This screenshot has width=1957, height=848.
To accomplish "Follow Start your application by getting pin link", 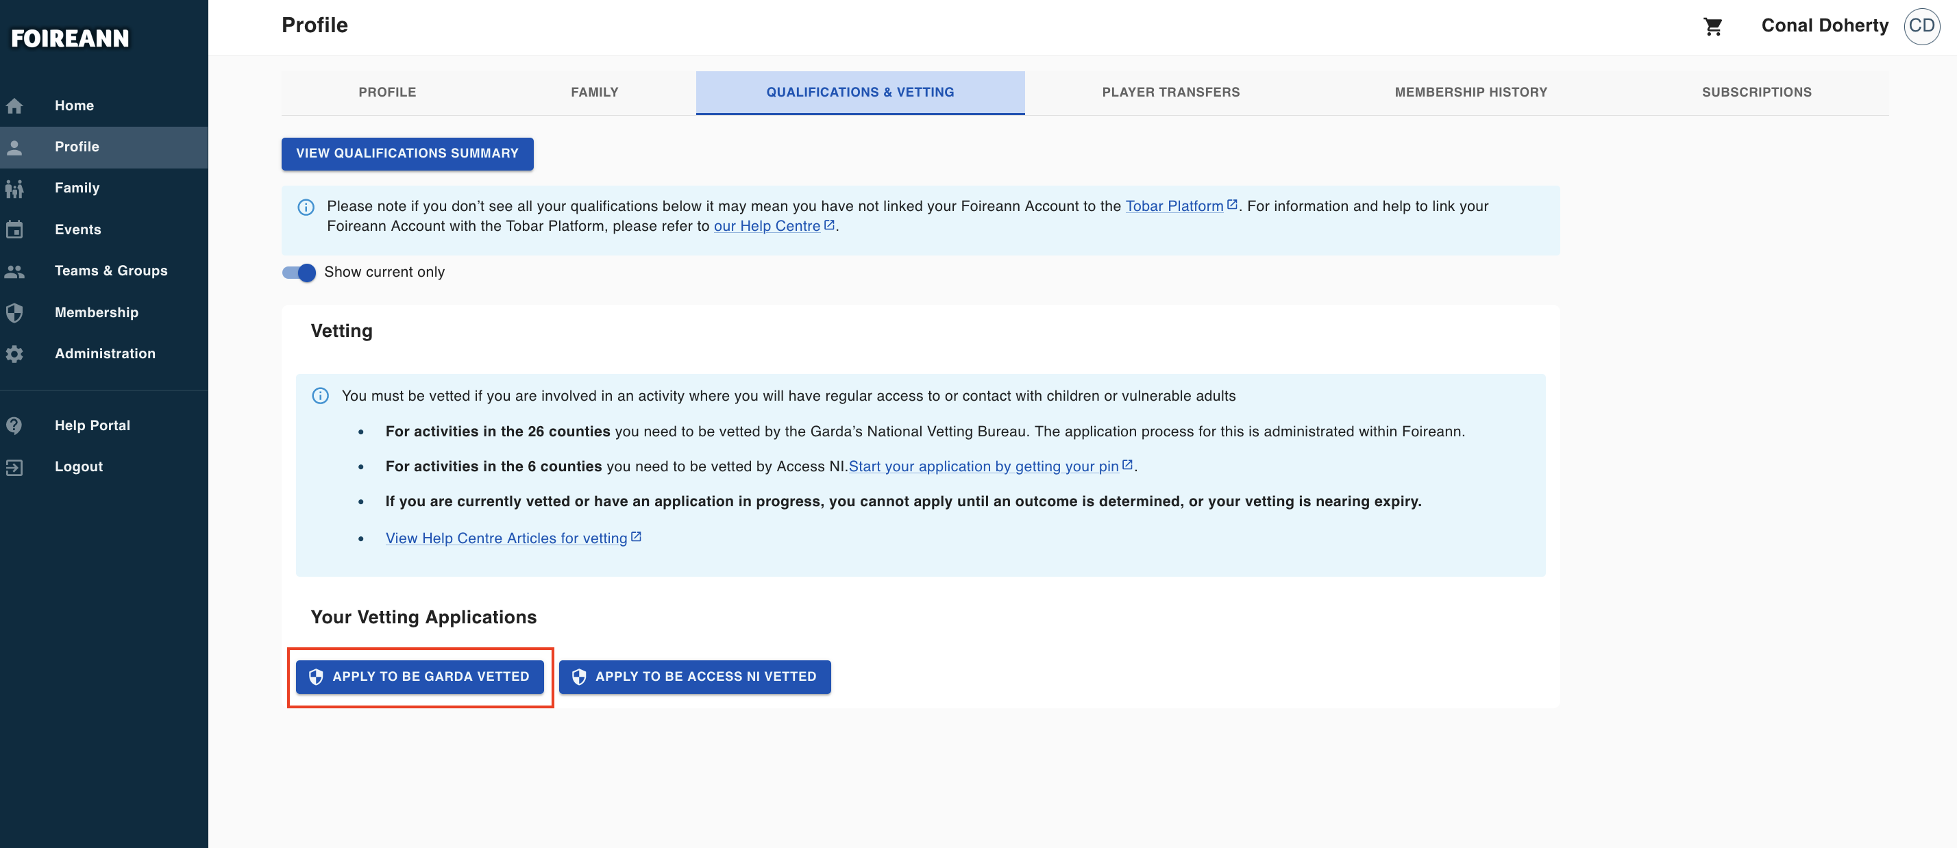I will [983, 467].
